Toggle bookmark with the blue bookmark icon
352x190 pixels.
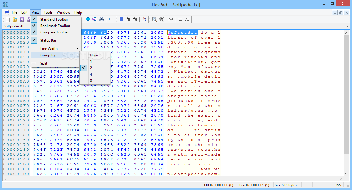[121, 19]
